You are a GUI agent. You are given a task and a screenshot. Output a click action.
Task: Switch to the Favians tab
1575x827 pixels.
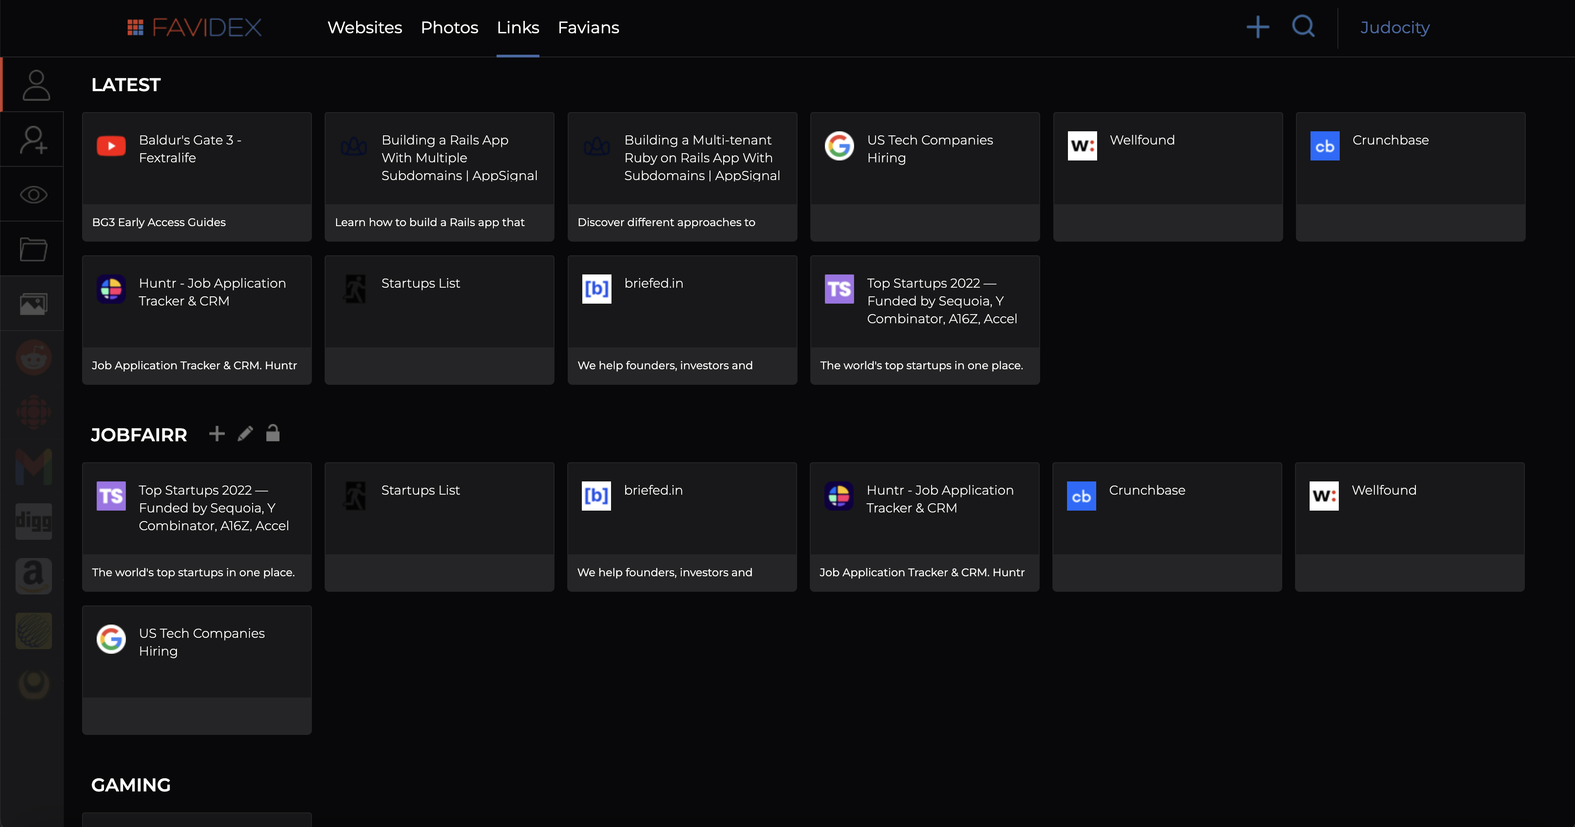(588, 27)
